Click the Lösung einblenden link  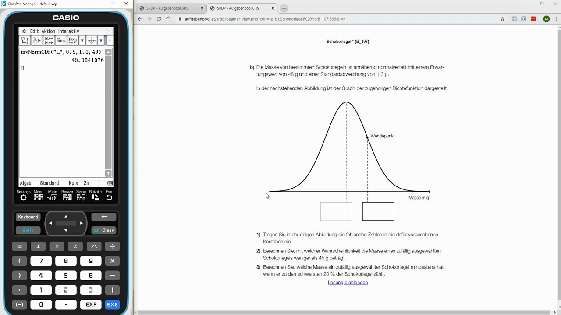click(348, 283)
